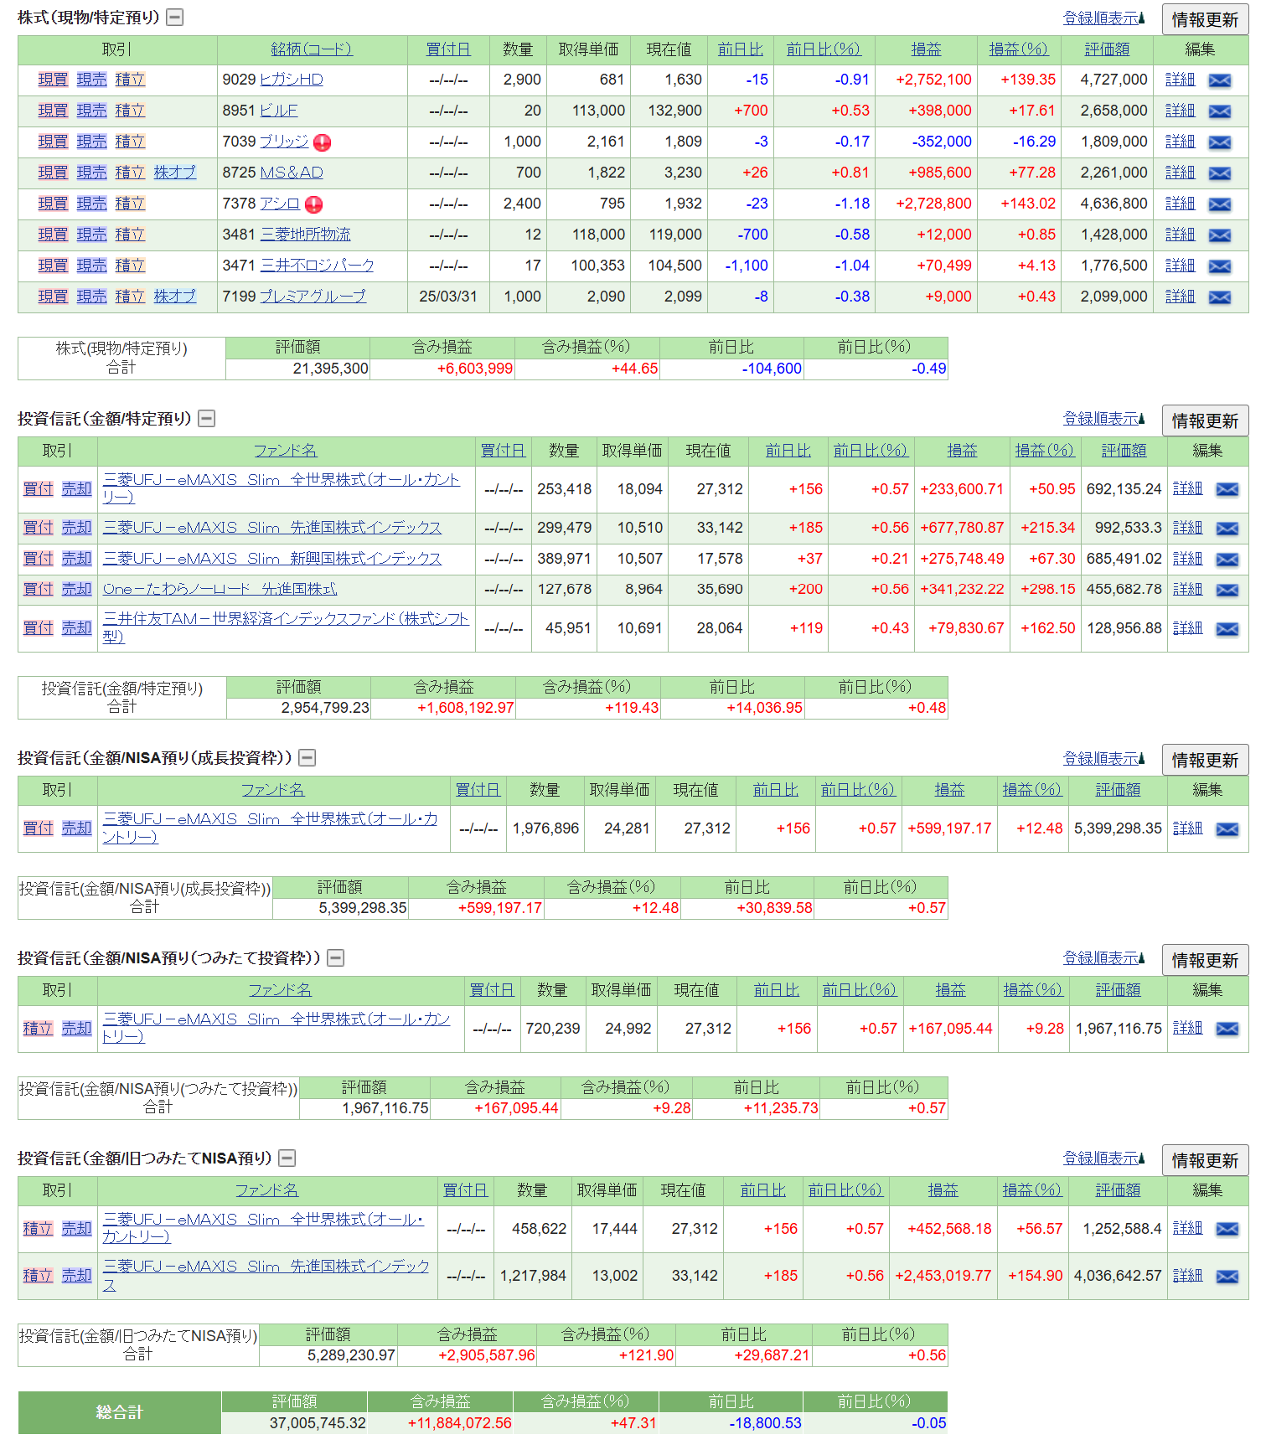Click envelope icon in NISA成長投資枠 fund row
This screenshot has height=1450, width=1266.
pos(1227,829)
